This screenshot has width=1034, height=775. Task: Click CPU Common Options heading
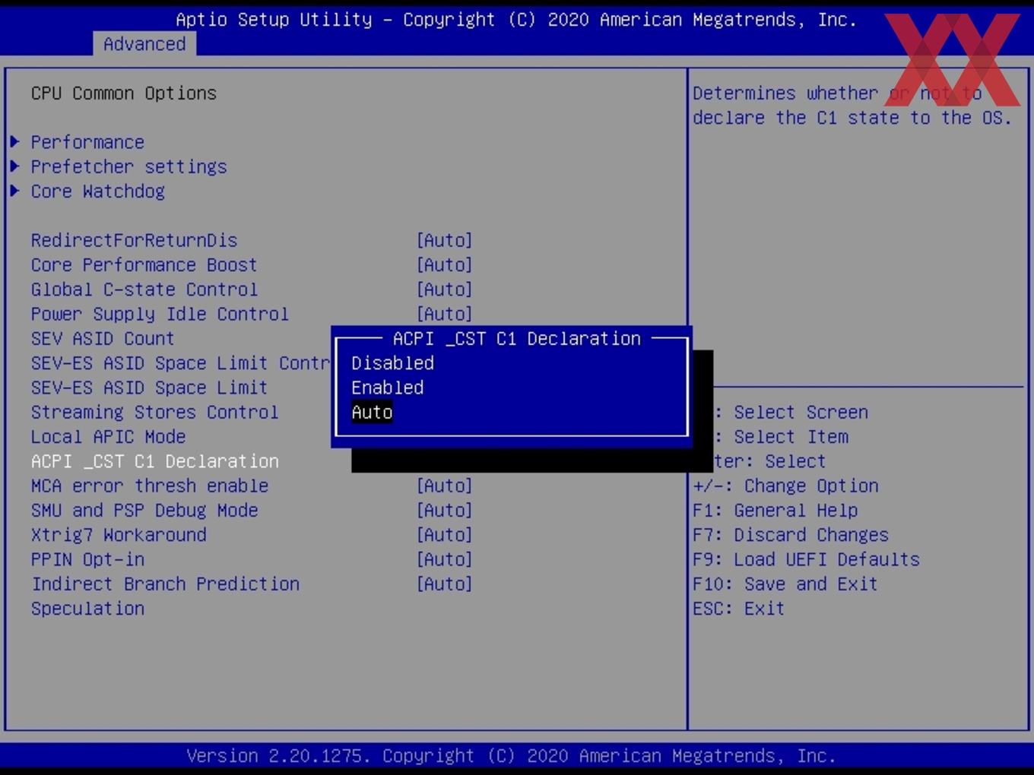(123, 93)
